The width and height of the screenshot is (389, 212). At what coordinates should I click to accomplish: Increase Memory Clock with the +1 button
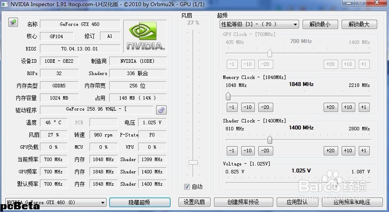[x=364, y=107]
